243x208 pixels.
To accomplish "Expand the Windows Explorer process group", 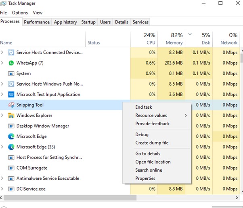I will click(x=2, y=116).
